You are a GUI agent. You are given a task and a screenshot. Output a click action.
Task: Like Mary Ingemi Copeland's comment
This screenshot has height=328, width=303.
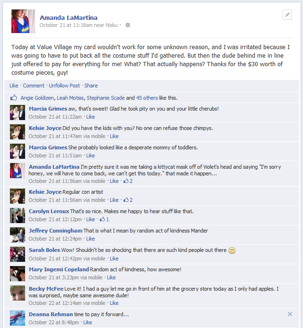[111, 277]
